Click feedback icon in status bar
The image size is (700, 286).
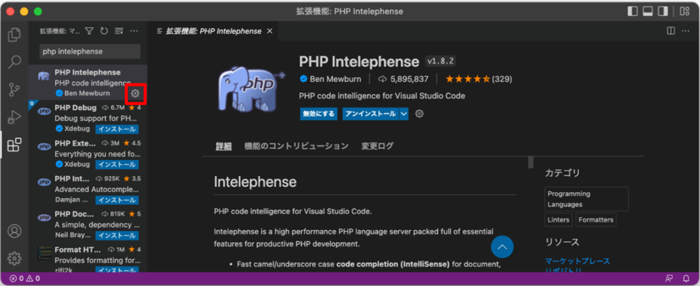(669, 279)
